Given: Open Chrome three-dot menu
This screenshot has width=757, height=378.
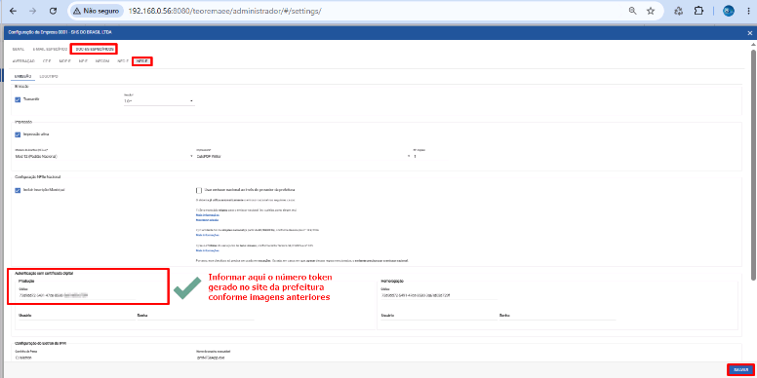Looking at the screenshot, I should coord(748,11).
